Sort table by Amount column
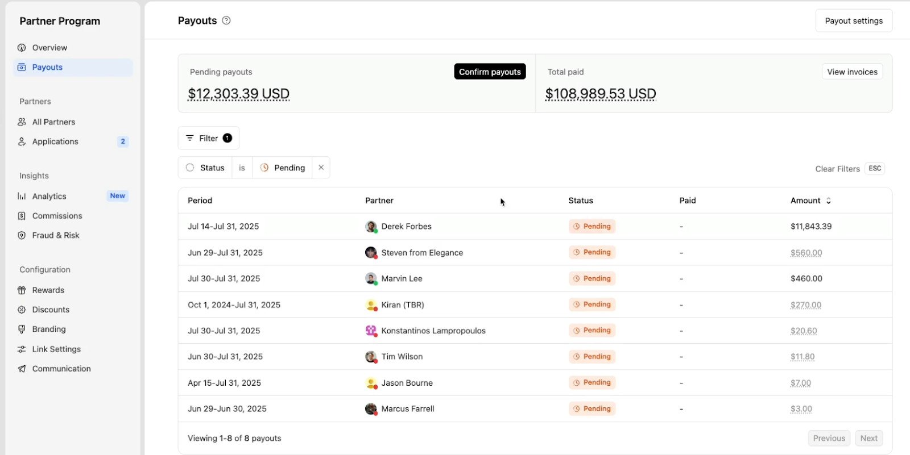 tap(810, 201)
